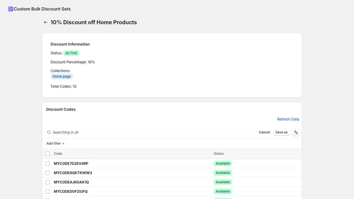Check the box for MYCODED0FZIUFQ

click(48, 191)
